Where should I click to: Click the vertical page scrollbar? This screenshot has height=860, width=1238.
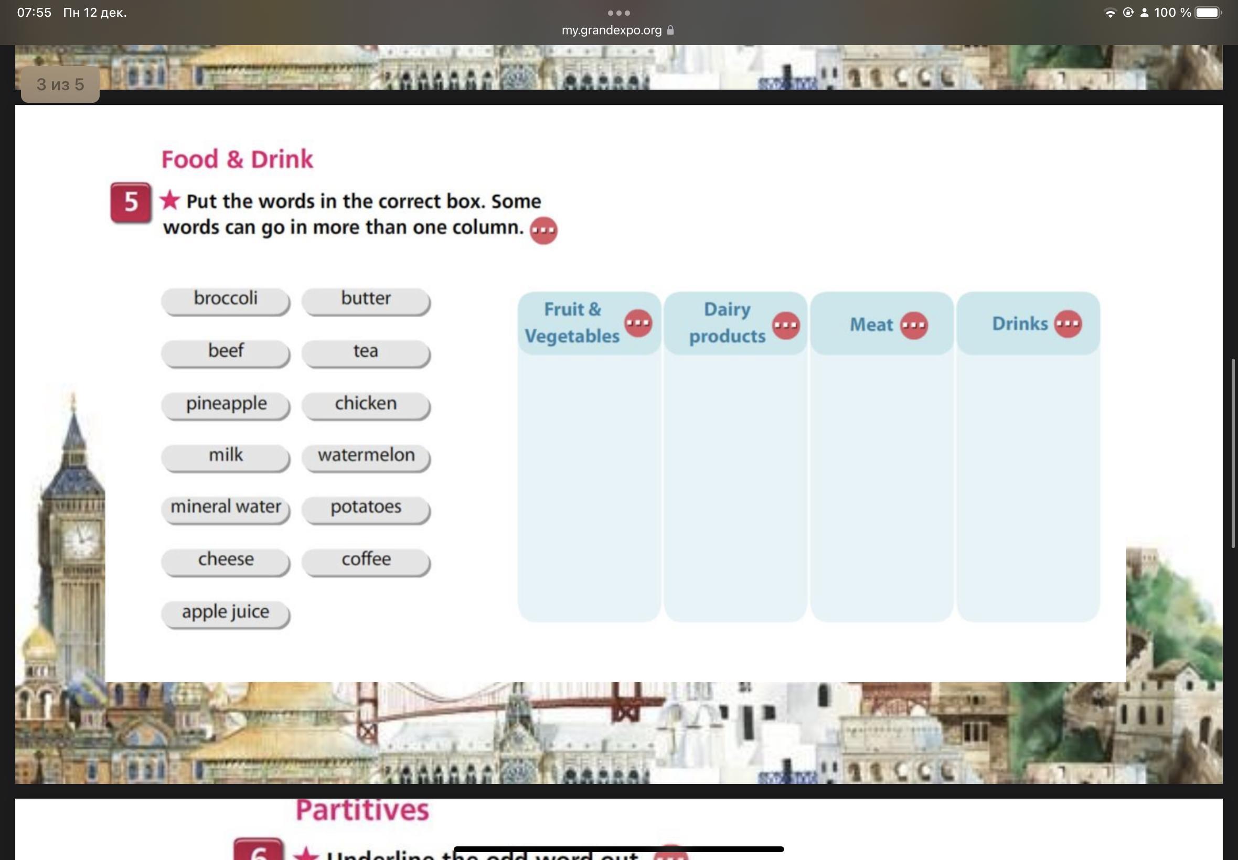[x=1233, y=453]
